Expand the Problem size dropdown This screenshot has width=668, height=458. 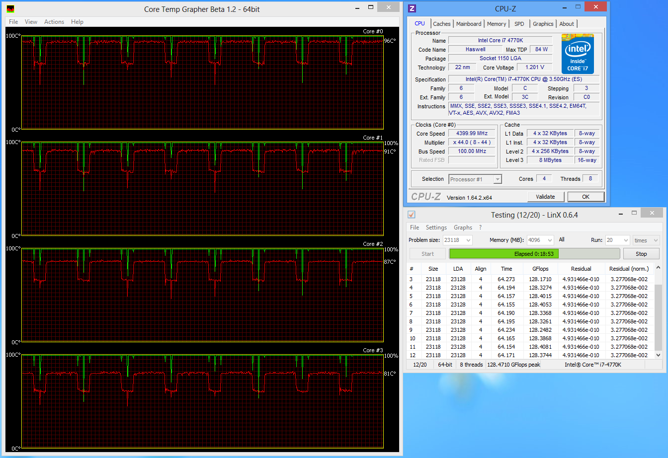[468, 240]
